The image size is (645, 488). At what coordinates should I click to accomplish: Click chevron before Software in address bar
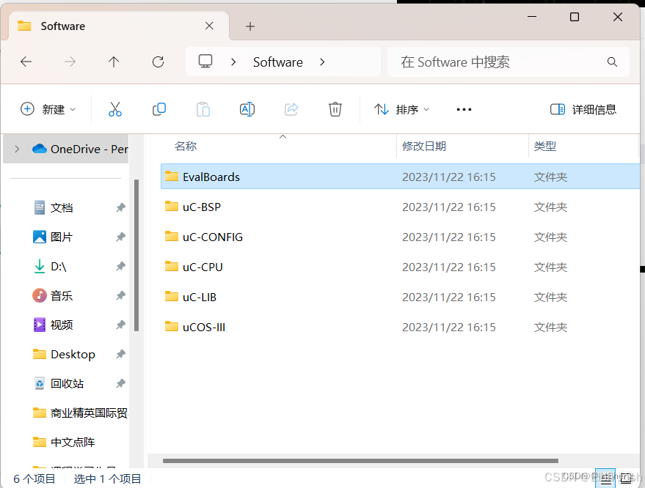(x=233, y=62)
